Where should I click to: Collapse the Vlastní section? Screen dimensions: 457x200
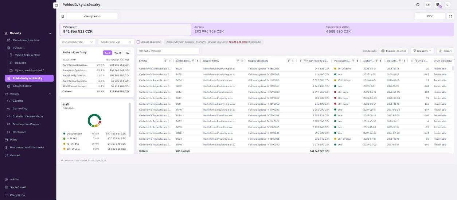click(x=50, y=94)
